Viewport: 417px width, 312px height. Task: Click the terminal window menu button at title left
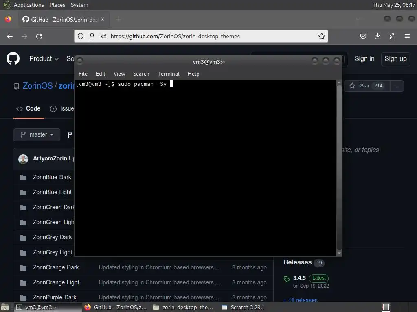[80, 61]
